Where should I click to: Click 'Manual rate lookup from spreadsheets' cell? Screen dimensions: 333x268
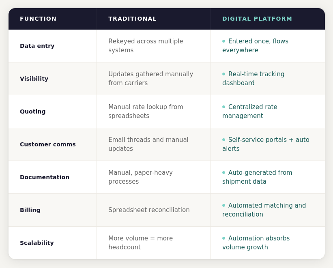coord(154,111)
